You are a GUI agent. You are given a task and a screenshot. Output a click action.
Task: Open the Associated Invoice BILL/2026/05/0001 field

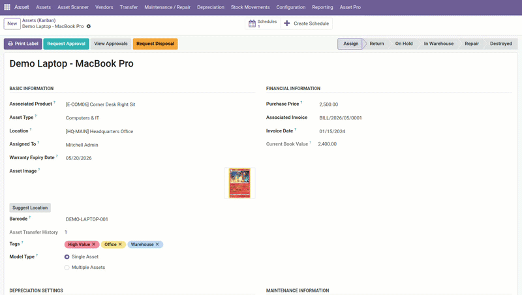click(x=415, y=118)
